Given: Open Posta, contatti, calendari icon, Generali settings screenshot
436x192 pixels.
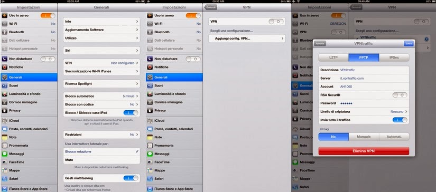Looking at the screenshot, I should coord(4,129).
